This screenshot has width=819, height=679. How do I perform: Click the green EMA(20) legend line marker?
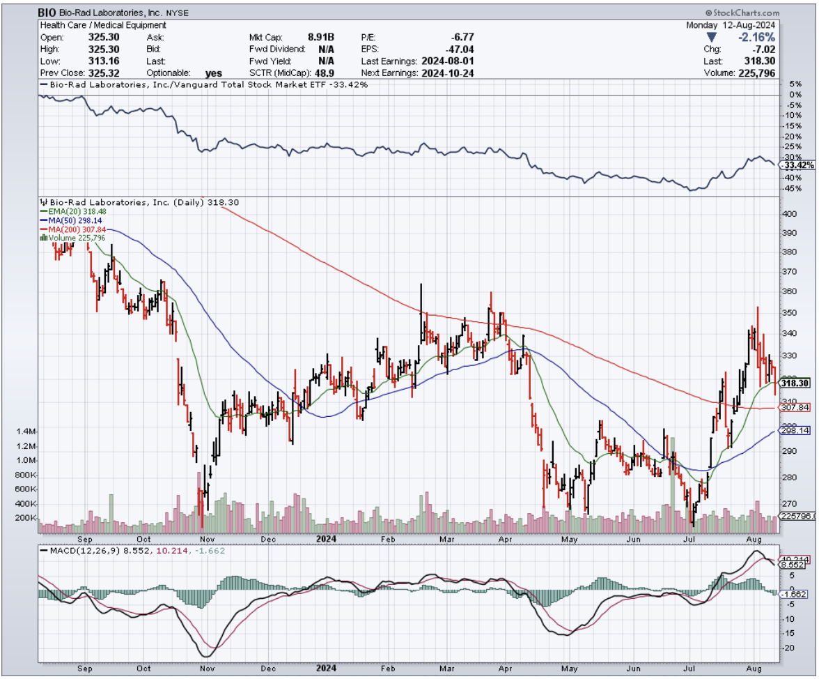tap(44, 211)
